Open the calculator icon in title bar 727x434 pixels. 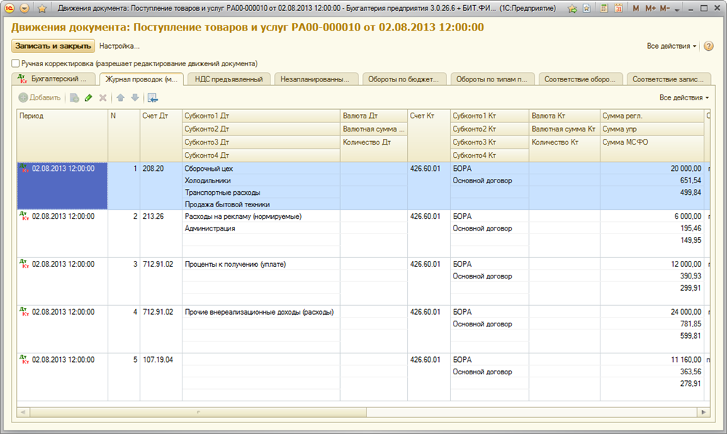[x=603, y=9]
